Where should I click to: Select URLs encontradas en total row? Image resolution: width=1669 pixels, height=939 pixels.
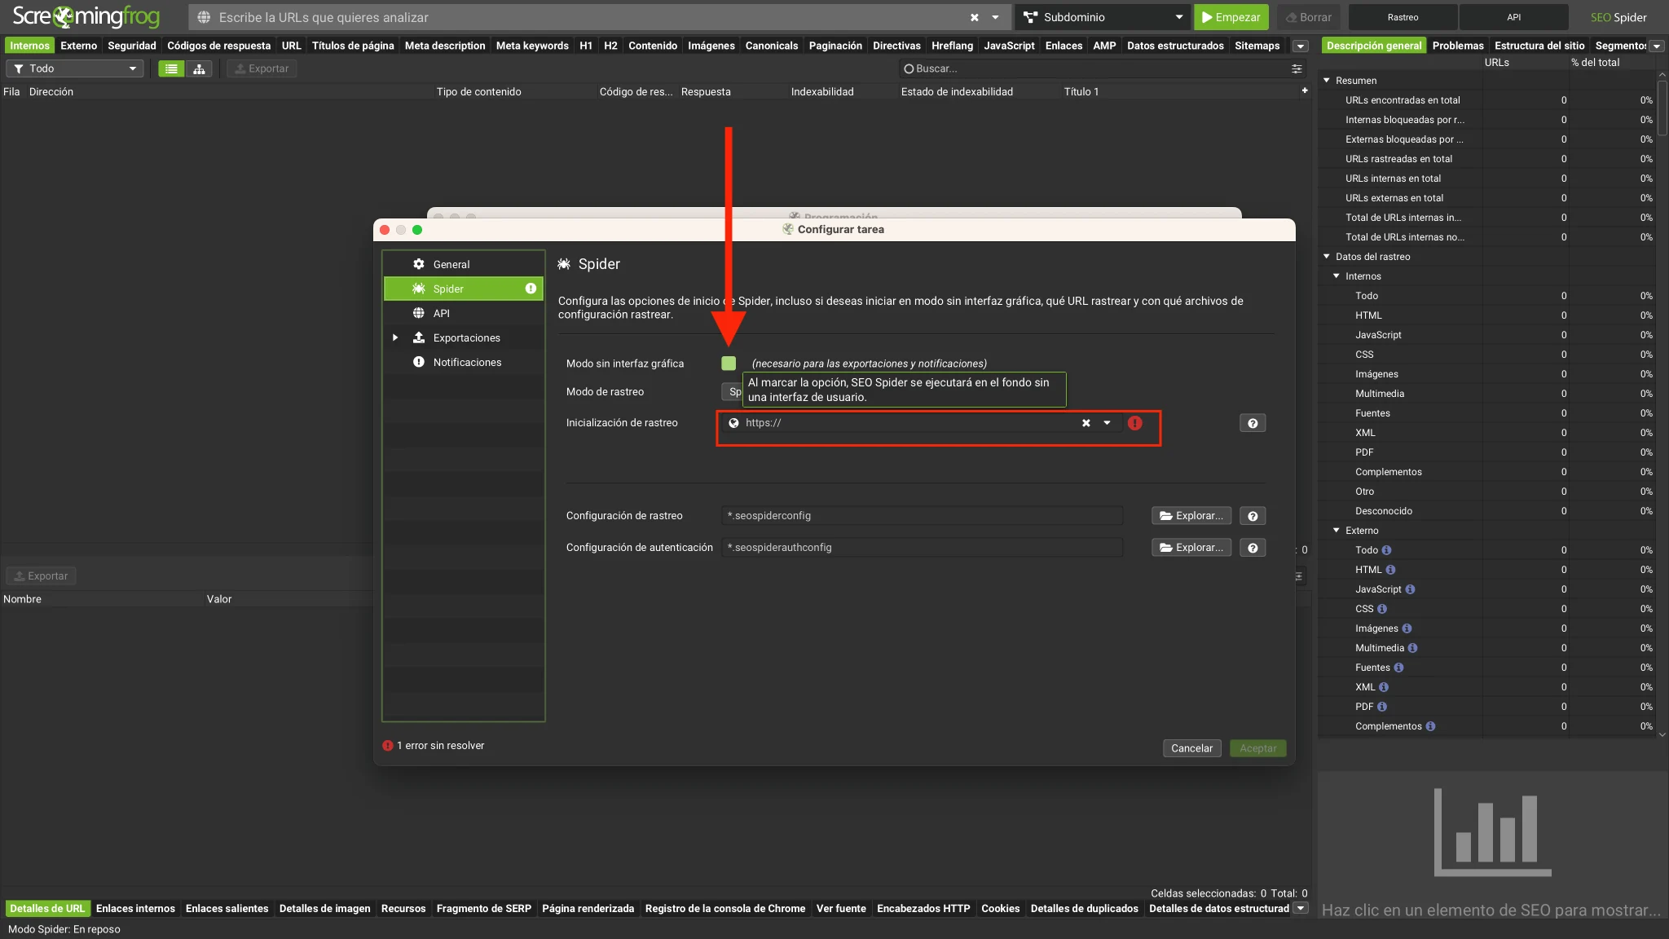1486,99
